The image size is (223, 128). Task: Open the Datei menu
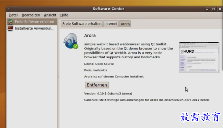coord(13,15)
